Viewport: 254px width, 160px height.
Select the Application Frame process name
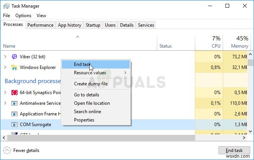point(40,114)
